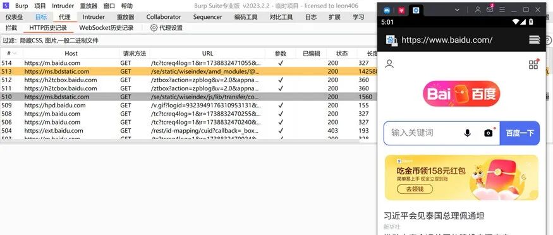Switch to 代理 tab
The height and width of the screenshot is (235, 553).
(x=65, y=17)
